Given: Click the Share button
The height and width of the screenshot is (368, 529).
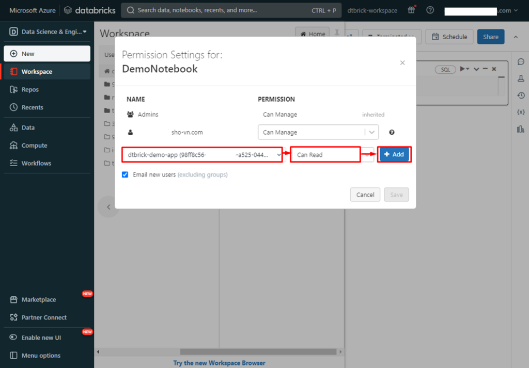Looking at the screenshot, I should [x=491, y=37].
